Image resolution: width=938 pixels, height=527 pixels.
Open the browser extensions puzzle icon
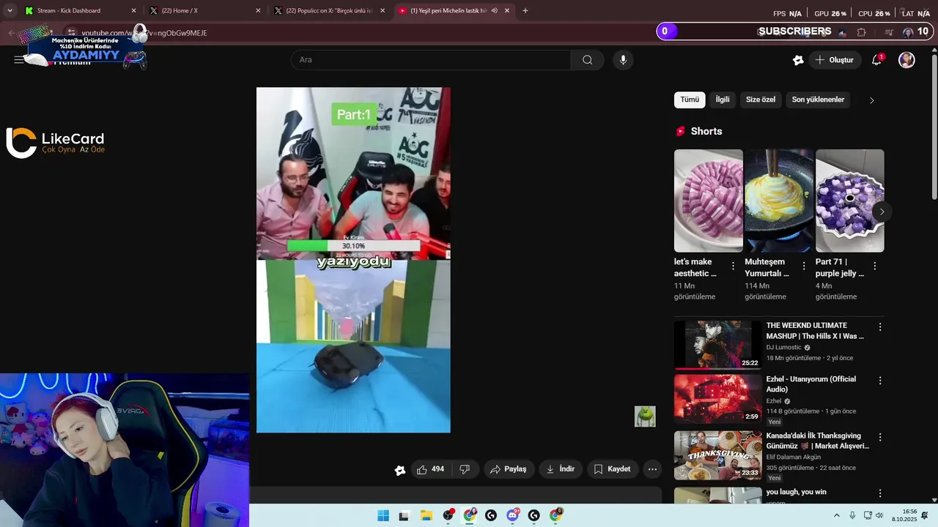(861, 32)
